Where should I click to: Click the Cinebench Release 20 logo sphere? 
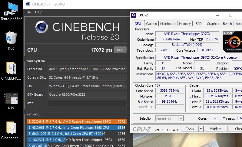pyautogui.click(x=42, y=27)
